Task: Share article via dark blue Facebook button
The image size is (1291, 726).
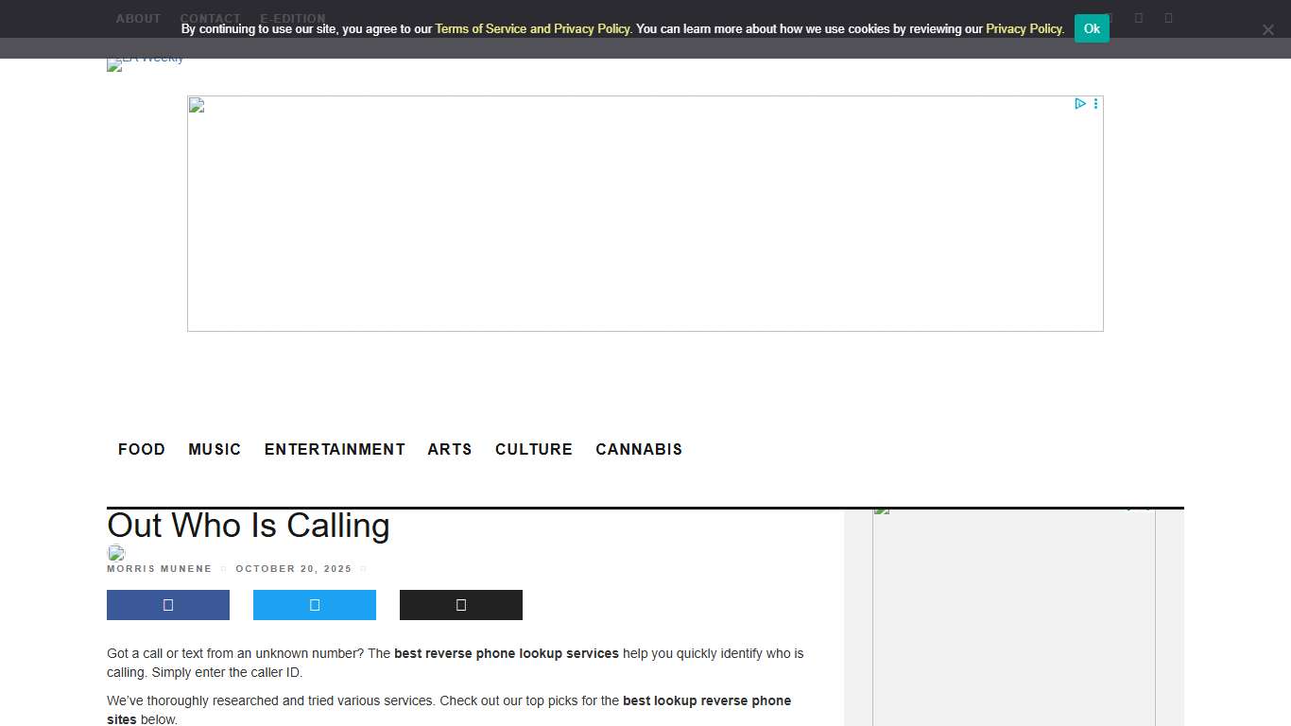Action: coord(168,605)
